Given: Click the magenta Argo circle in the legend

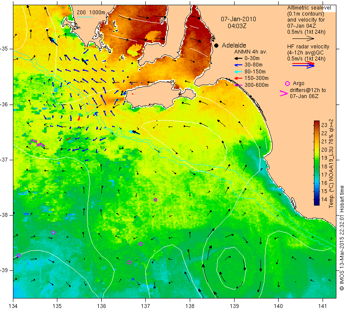Looking at the screenshot, I should [x=287, y=83].
